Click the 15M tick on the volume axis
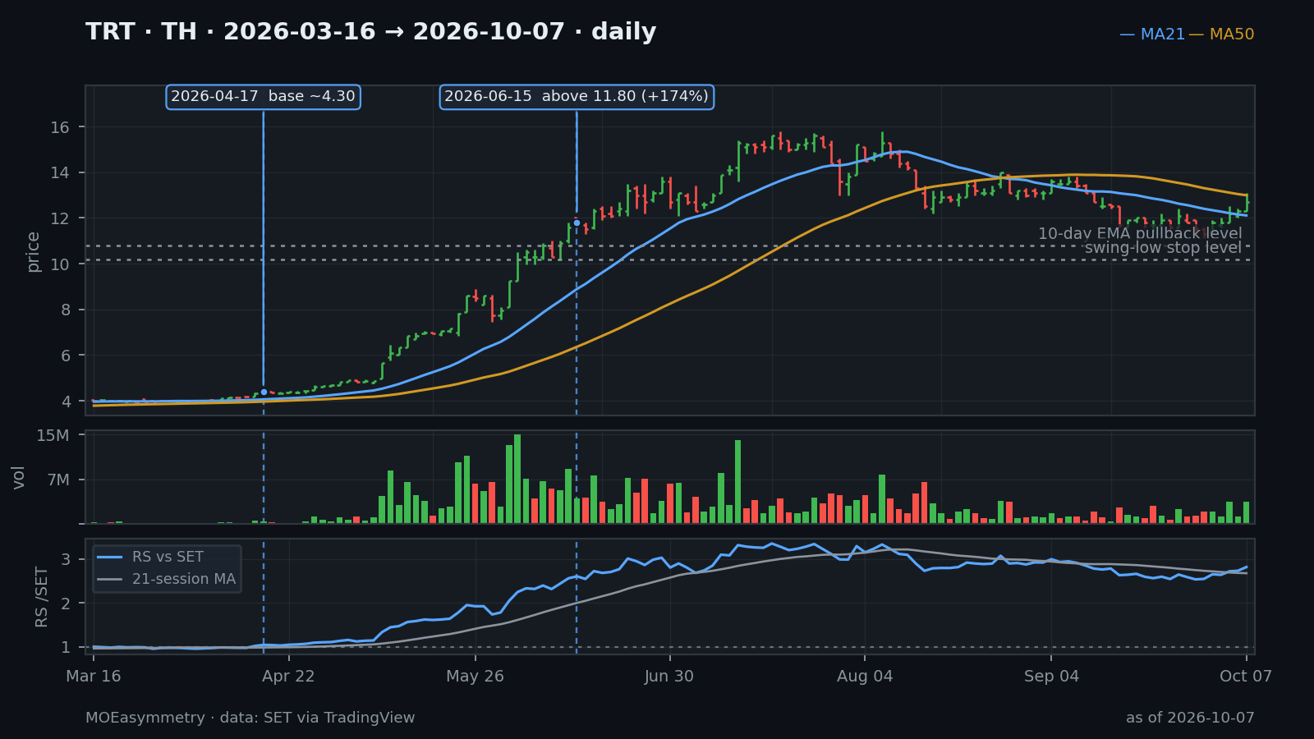Screen dimensions: 1314x739 (53, 435)
